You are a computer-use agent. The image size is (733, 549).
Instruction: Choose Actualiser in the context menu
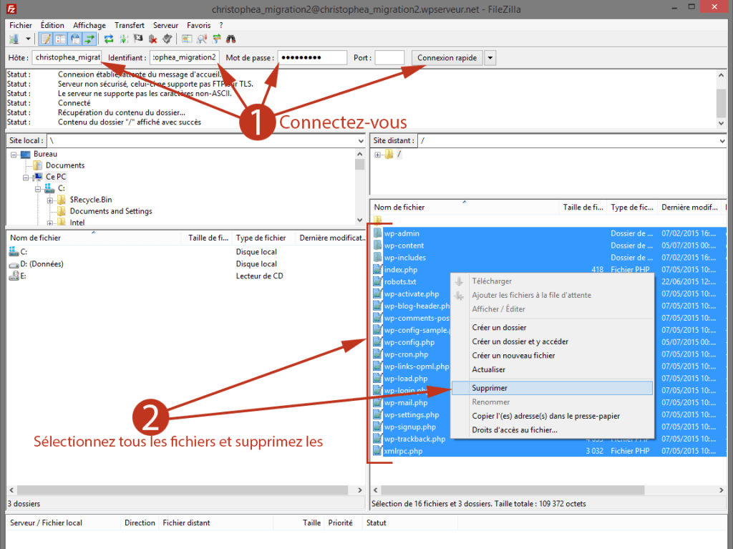tap(552, 369)
